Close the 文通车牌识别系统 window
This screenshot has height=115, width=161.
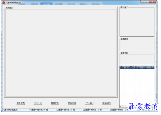tap(153, 2)
